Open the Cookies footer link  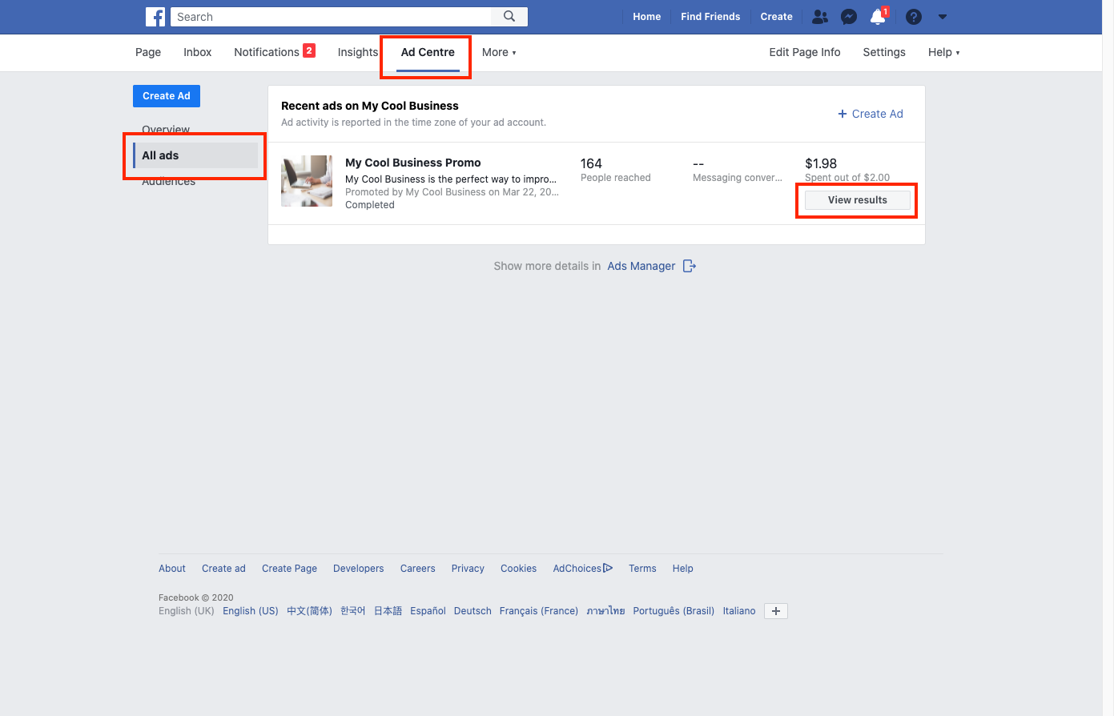(518, 569)
